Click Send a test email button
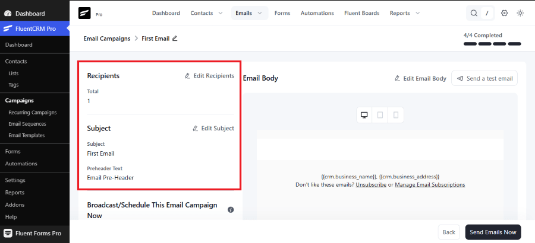Viewport: 535px width, 243px height. (x=484, y=78)
